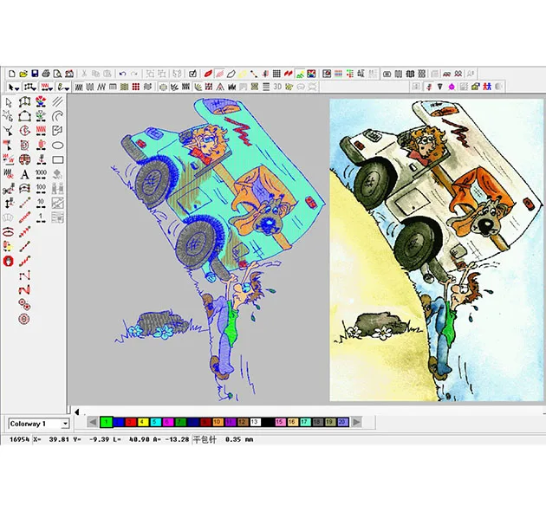Select the concentric circle stitch tool
Screen dimensions: 546x512
24,319
